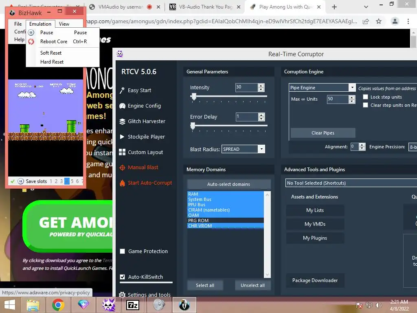Open 7-Zip from the taskbar

click(133, 305)
